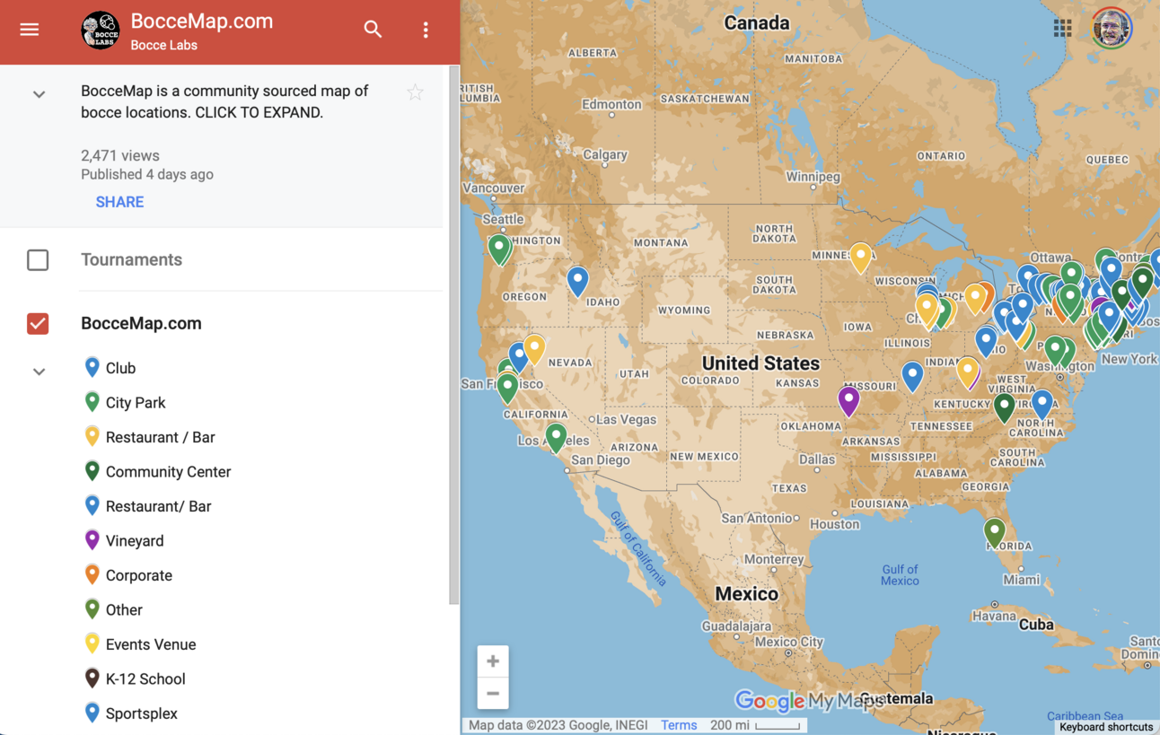Click the yellow pin in Minnesota

tap(861, 257)
